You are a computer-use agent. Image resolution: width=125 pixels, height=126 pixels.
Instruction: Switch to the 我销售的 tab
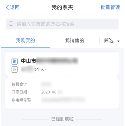pyautogui.click(x=75, y=41)
